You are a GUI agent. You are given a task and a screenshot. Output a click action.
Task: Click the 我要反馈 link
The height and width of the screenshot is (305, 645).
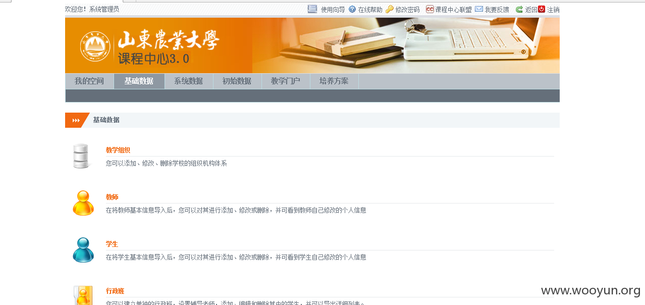497,10
